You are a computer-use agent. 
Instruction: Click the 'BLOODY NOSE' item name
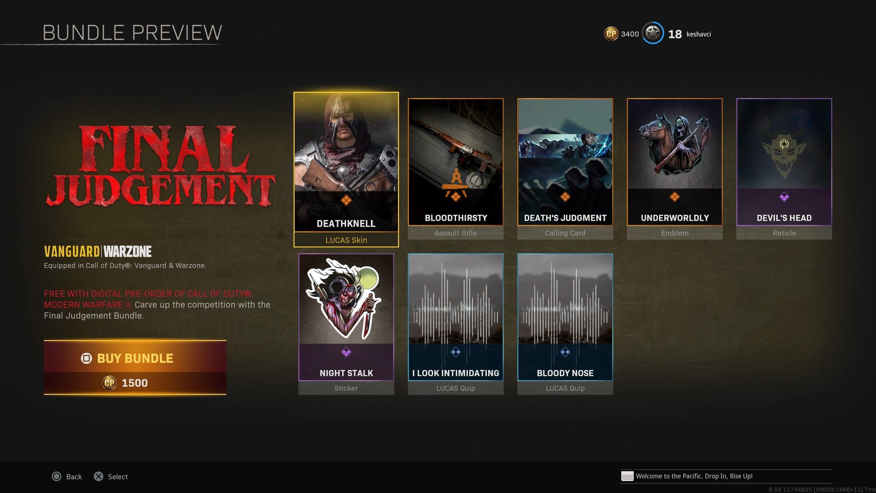click(565, 373)
